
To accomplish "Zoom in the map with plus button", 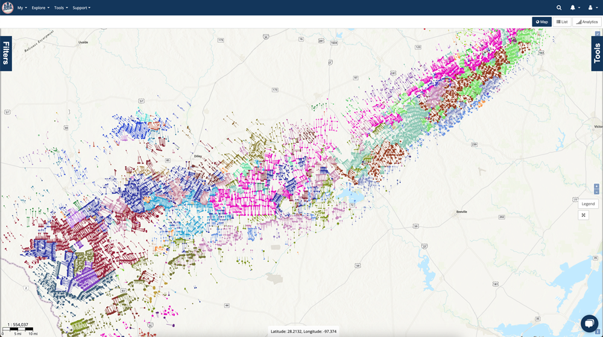I will [597, 187].
